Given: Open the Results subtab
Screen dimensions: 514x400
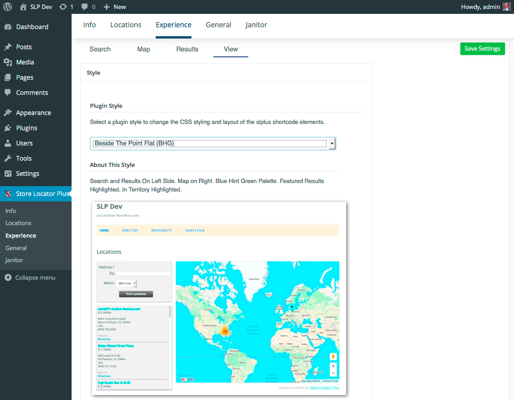Looking at the screenshot, I should click(187, 49).
